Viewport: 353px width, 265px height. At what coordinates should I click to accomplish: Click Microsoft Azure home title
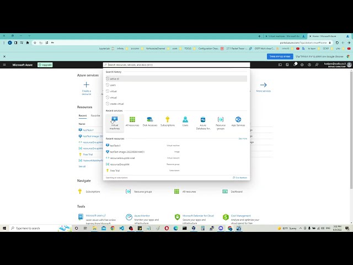(22, 65)
